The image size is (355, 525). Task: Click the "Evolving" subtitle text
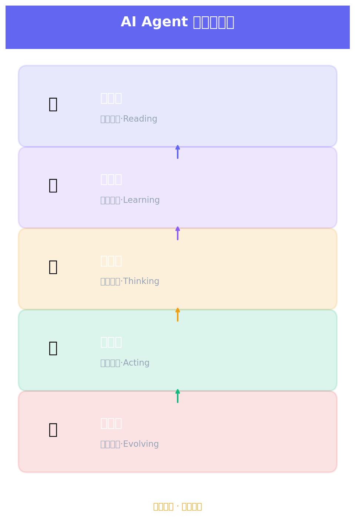130,444
